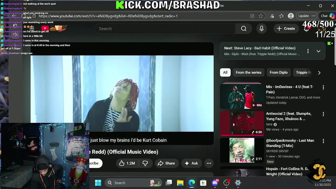Like the video with 1.2M likes
The image size is (336, 189).
click(x=127, y=163)
